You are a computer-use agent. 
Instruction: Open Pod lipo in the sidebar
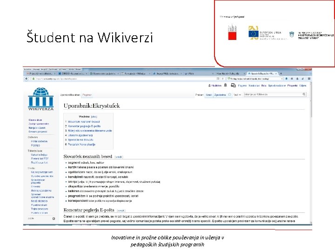pos(35,145)
